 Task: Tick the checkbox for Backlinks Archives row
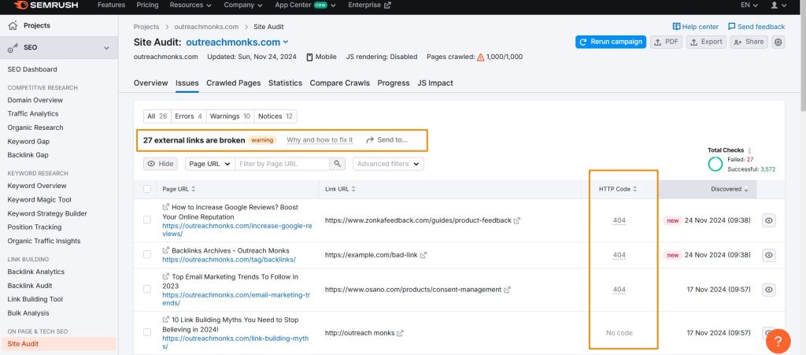(x=147, y=255)
